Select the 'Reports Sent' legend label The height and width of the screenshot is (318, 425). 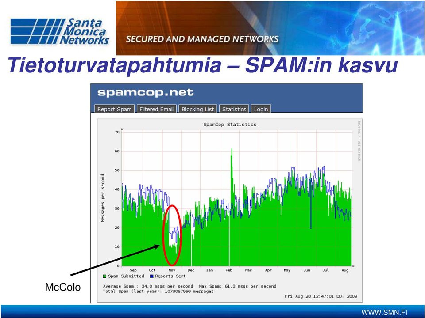click(170, 276)
